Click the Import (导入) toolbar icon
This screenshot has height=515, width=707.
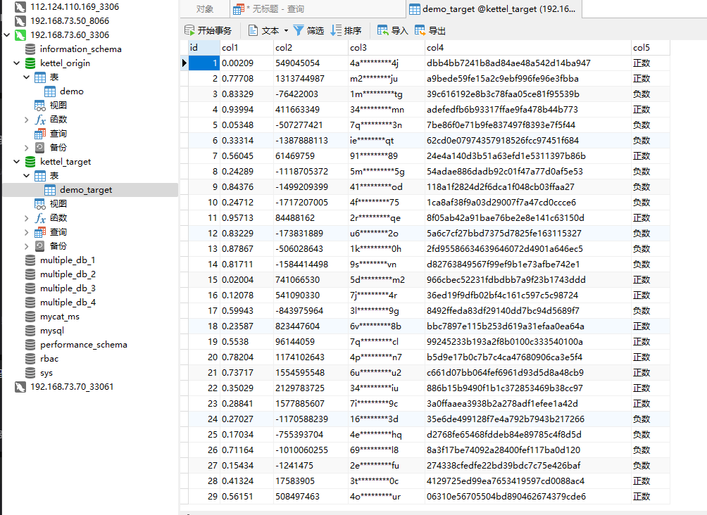(383, 30)
